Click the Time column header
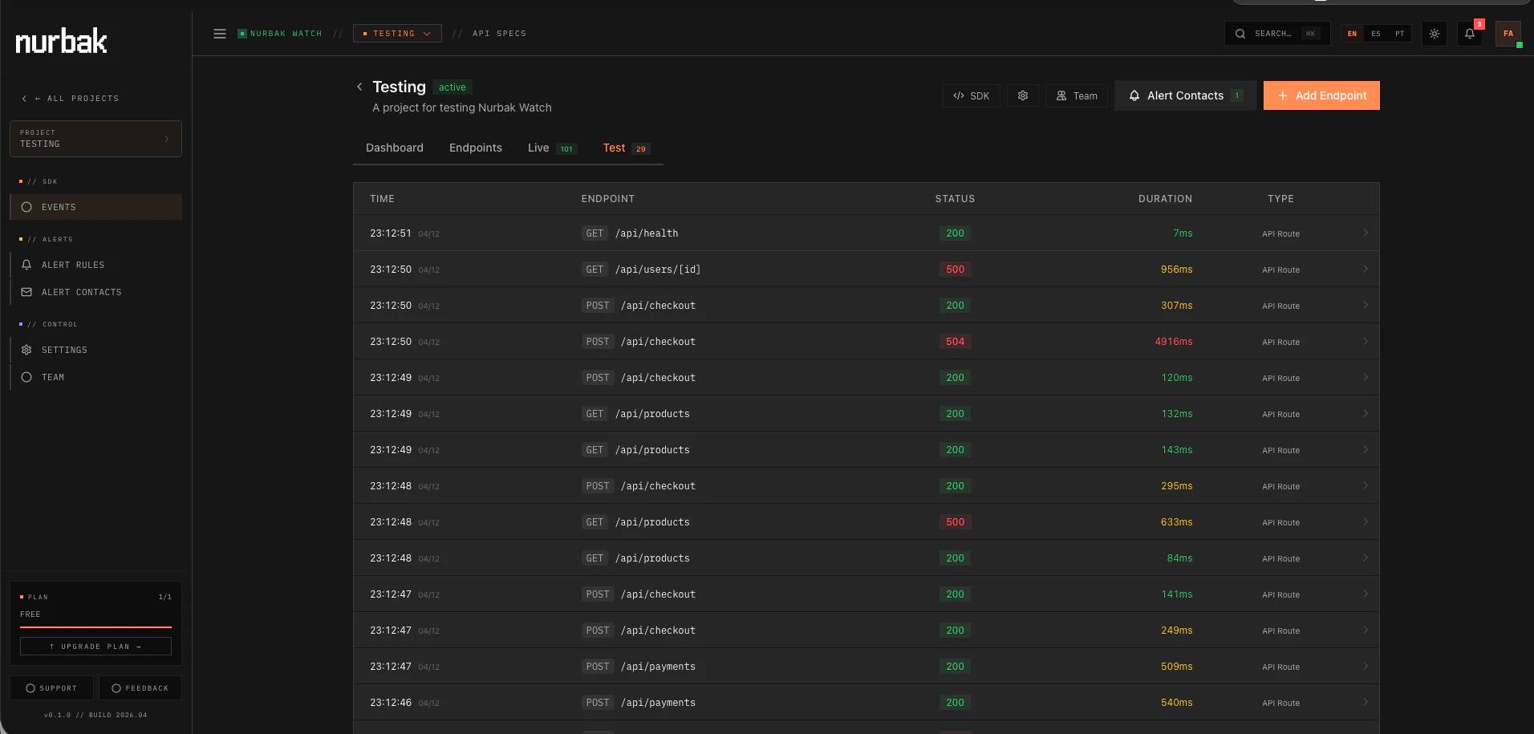The image size is (1534, 734). (x=382, y=199)
